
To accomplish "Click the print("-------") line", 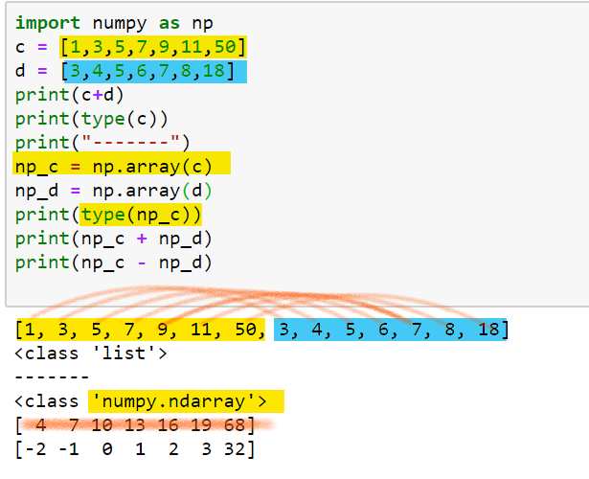I will tap(102, 143).
